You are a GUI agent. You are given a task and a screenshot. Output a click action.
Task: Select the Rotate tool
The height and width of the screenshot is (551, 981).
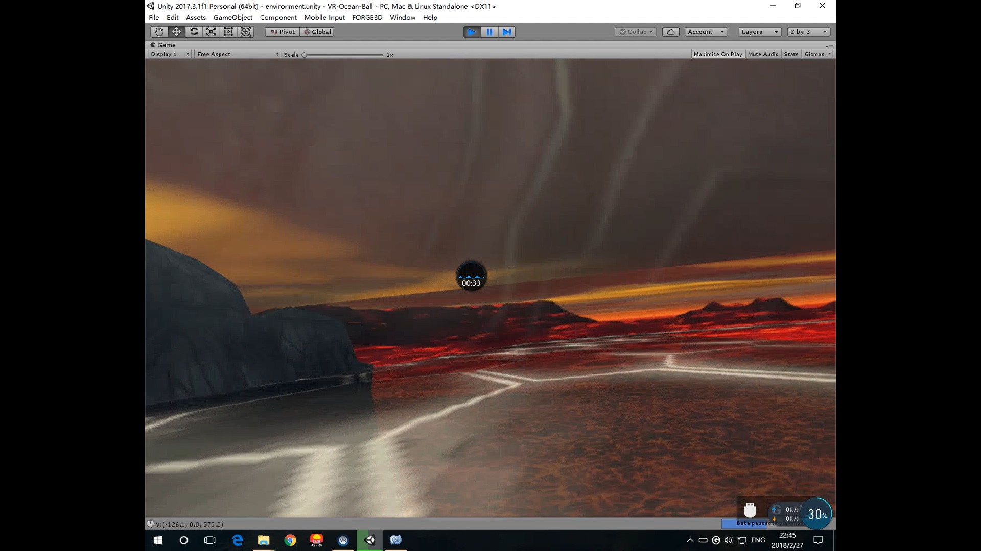coord(194,32)
